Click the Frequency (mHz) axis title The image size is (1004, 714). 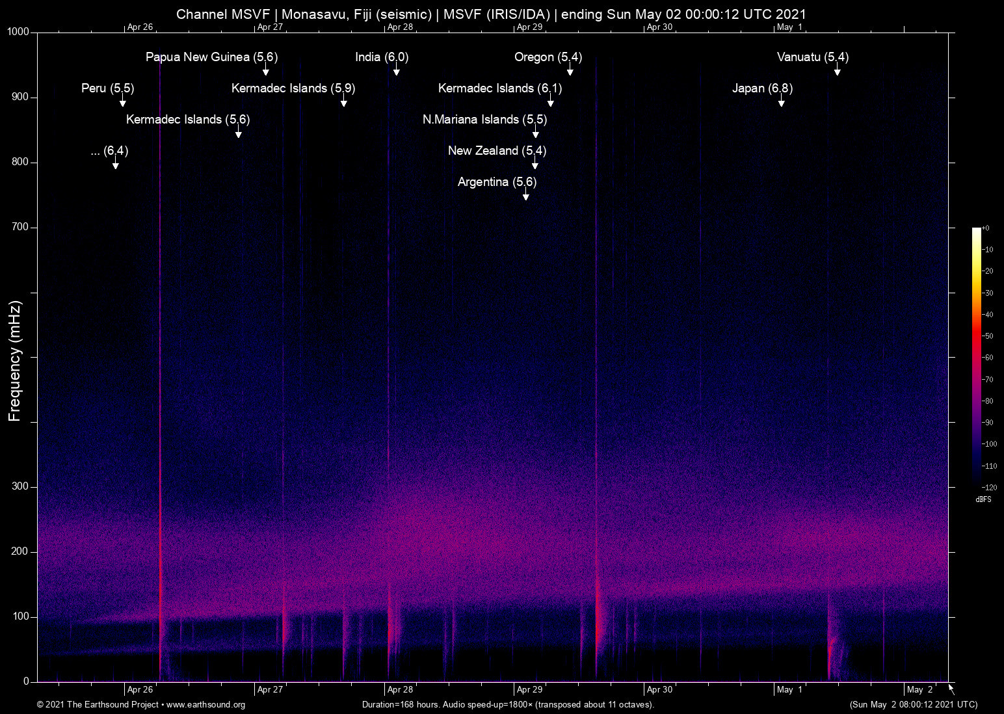tap(14, 361)
